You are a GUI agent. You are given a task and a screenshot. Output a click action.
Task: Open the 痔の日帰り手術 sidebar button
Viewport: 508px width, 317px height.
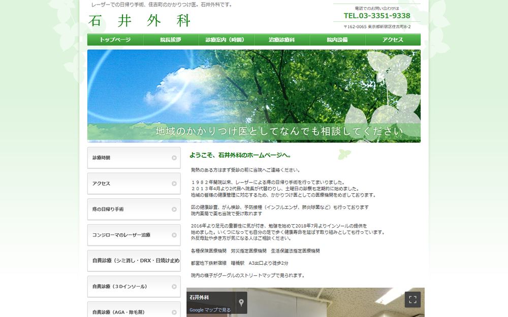[134, 209]
